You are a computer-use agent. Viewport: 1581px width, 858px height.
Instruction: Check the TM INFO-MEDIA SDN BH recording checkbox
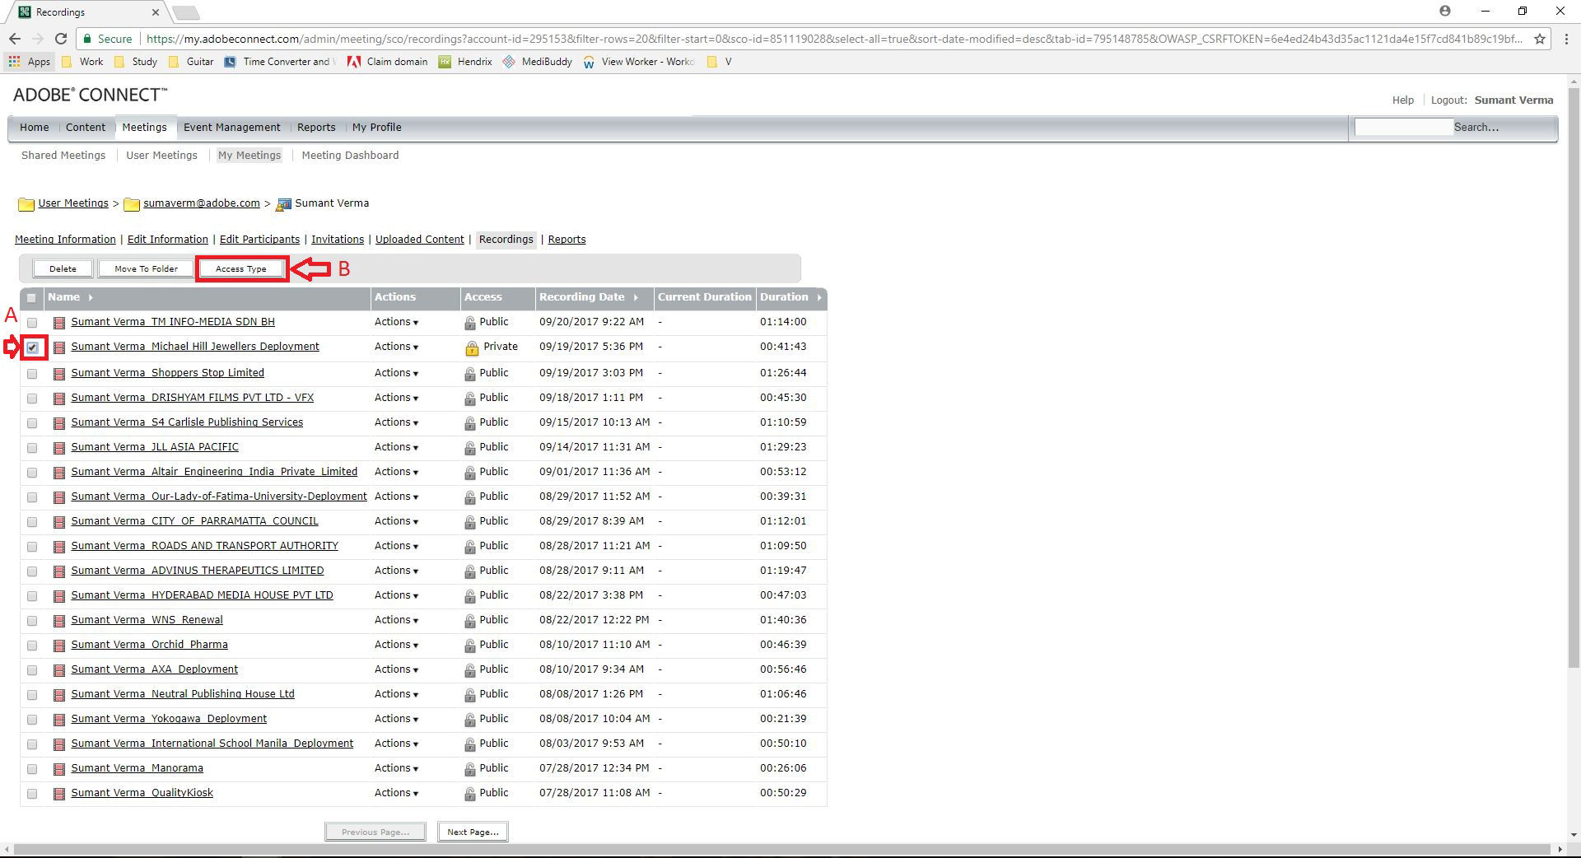tap(32, 323)
